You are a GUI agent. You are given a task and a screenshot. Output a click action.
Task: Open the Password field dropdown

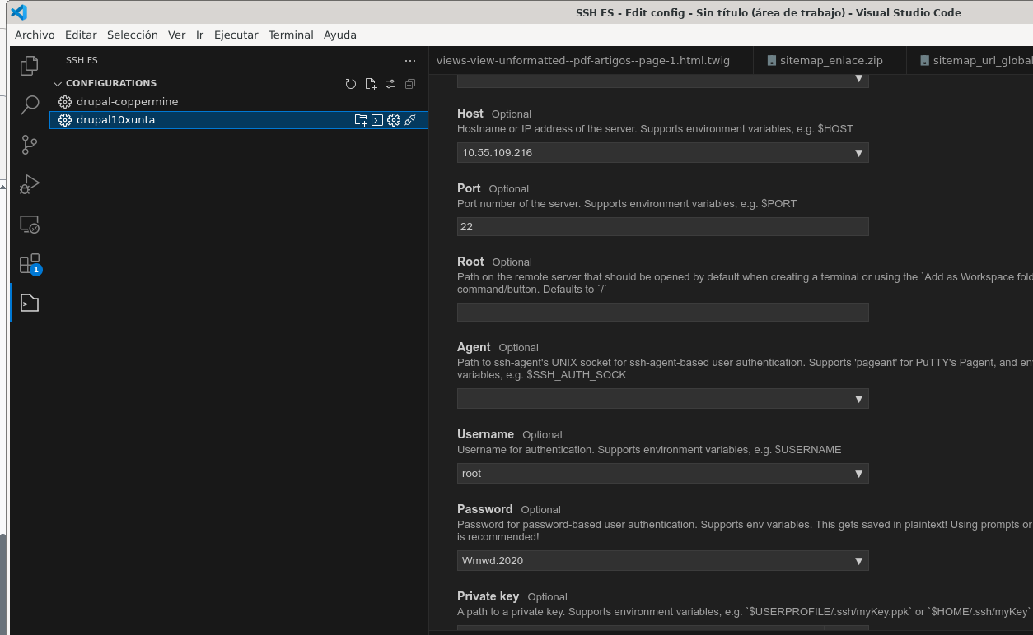(x=858, y=561)
